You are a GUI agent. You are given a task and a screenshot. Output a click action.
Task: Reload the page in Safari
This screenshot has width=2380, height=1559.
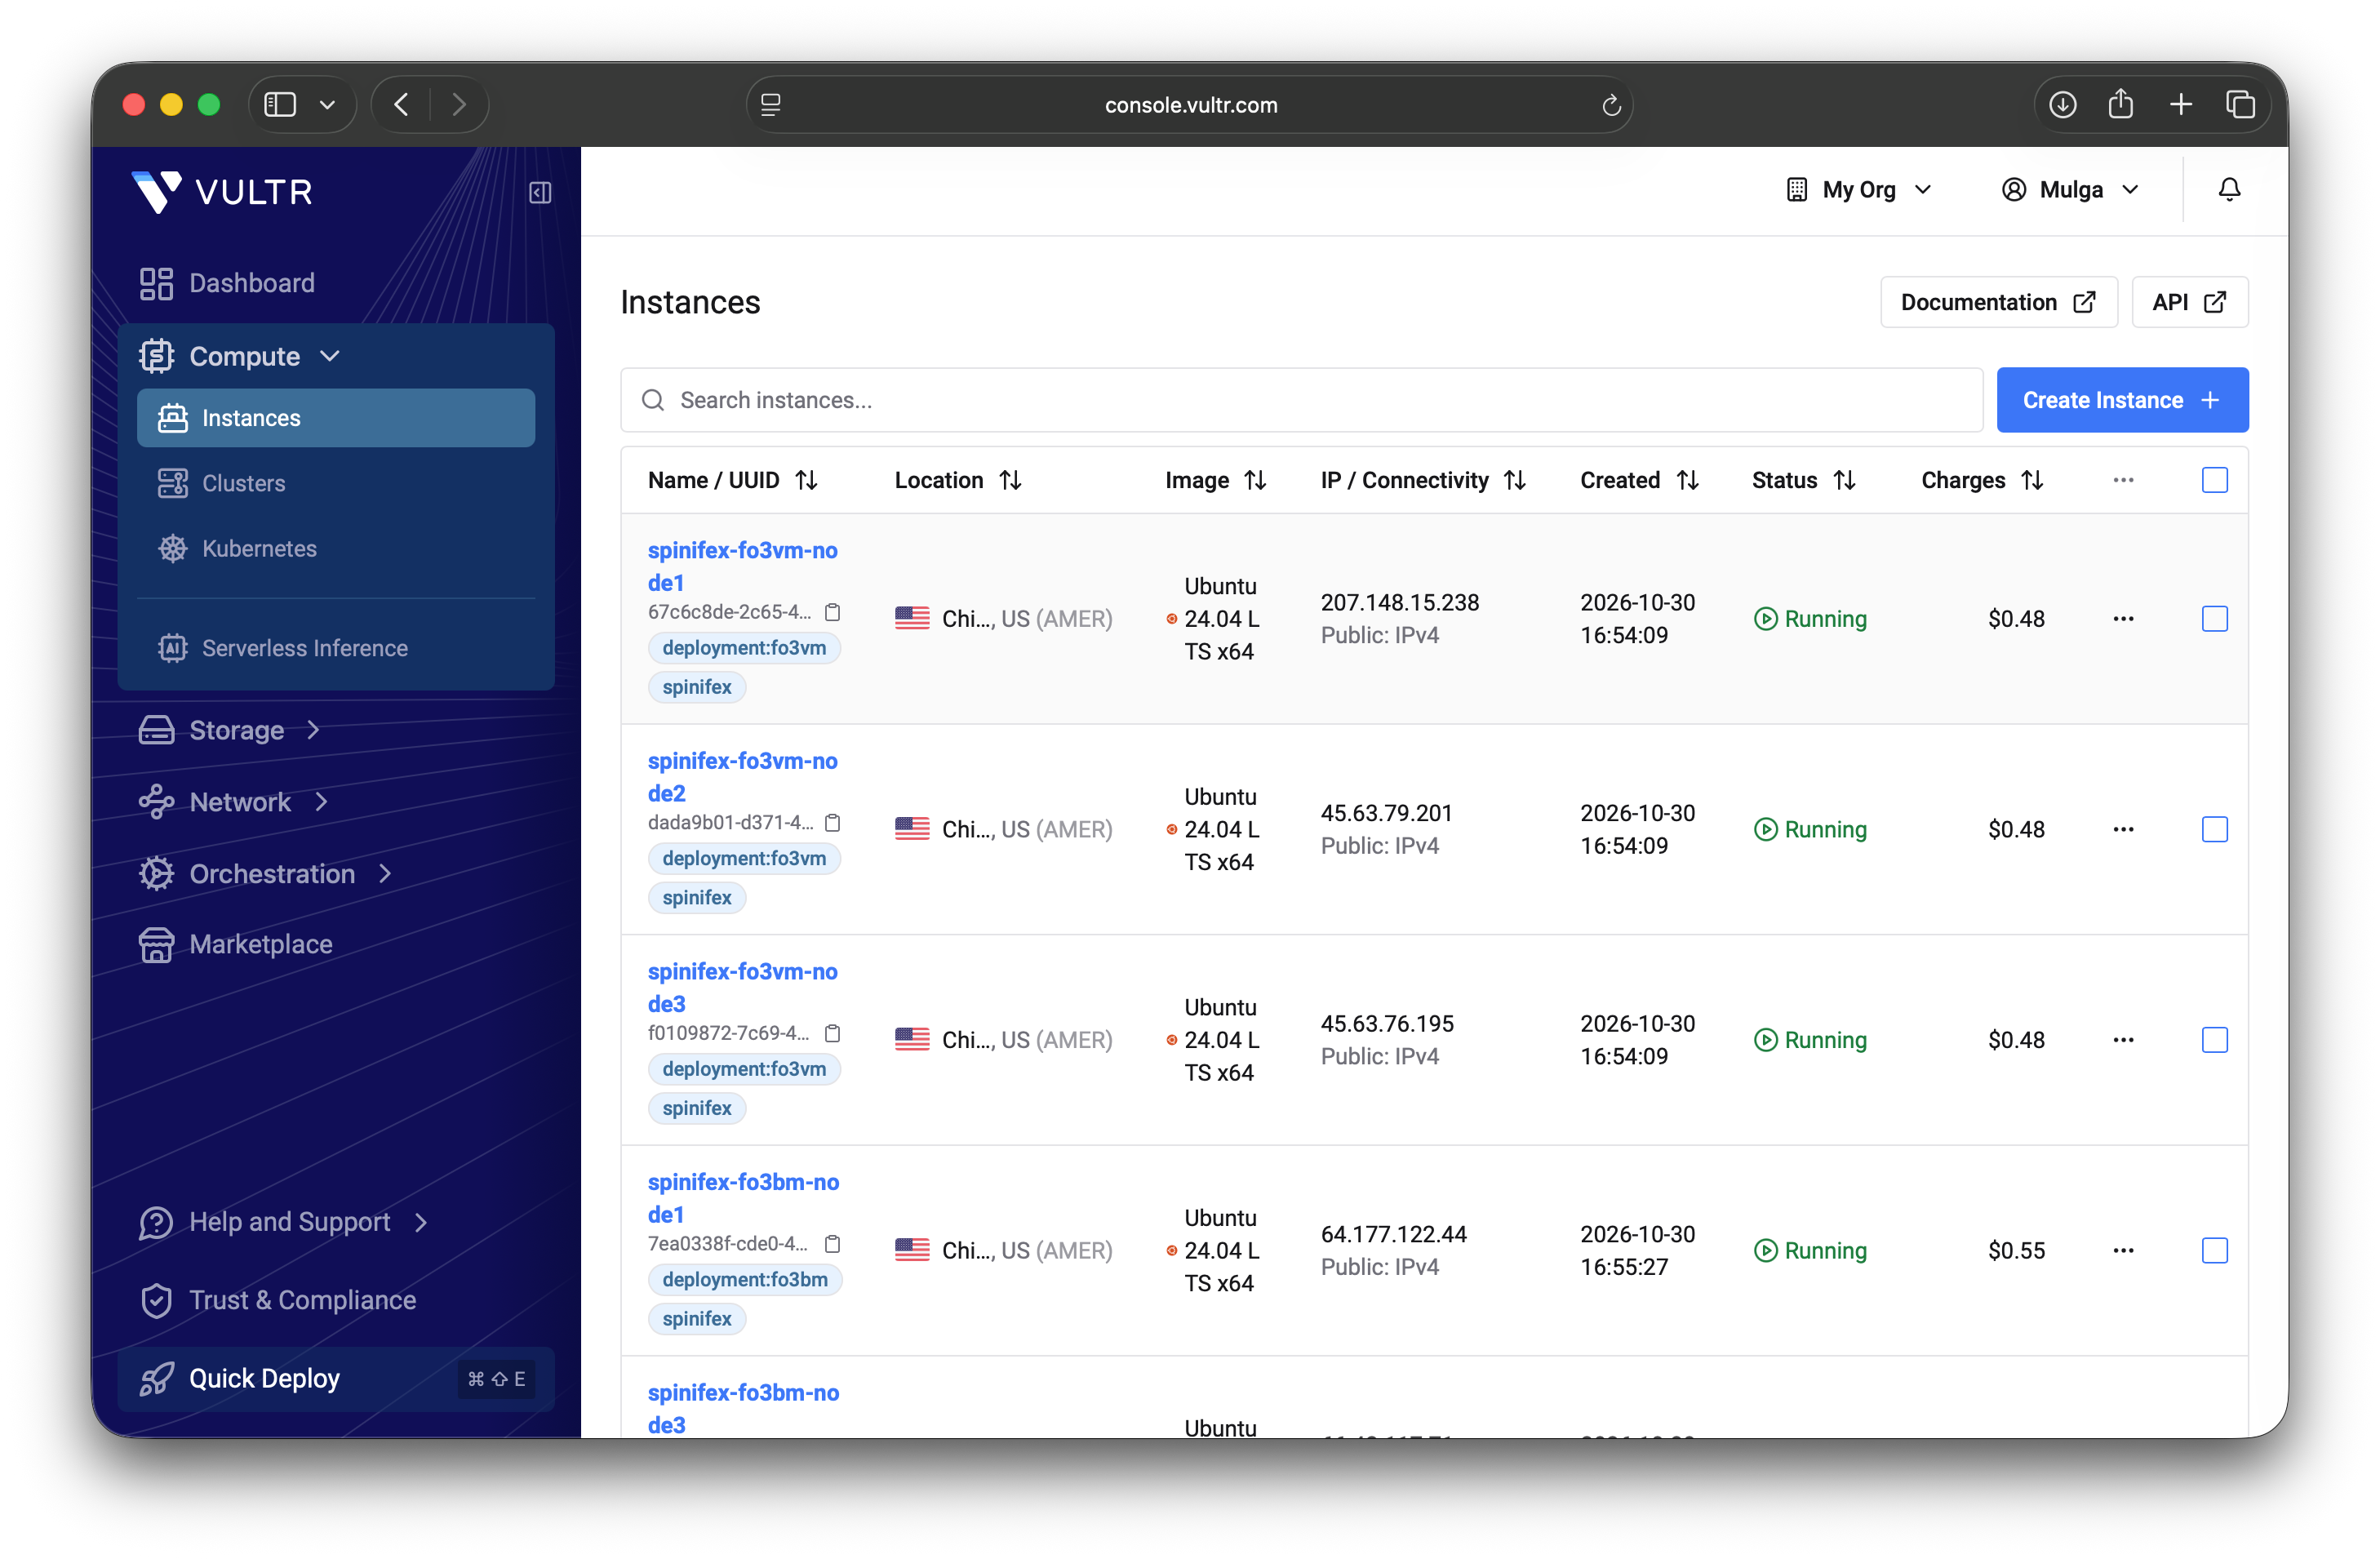1610,105
